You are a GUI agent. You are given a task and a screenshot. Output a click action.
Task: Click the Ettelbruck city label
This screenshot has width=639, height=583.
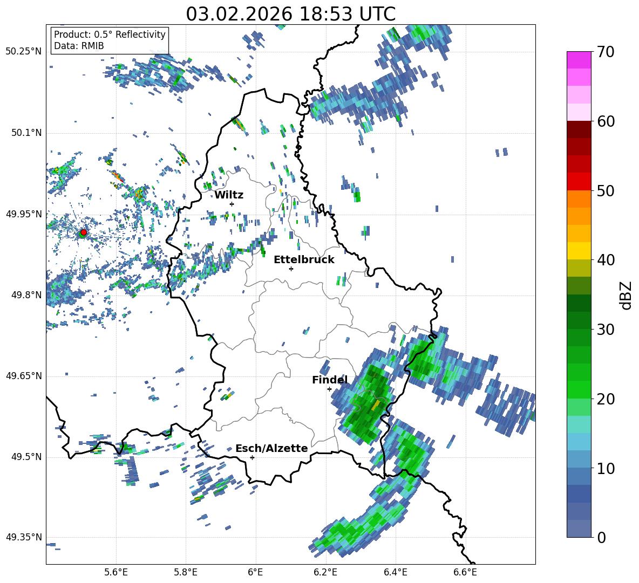304,260
